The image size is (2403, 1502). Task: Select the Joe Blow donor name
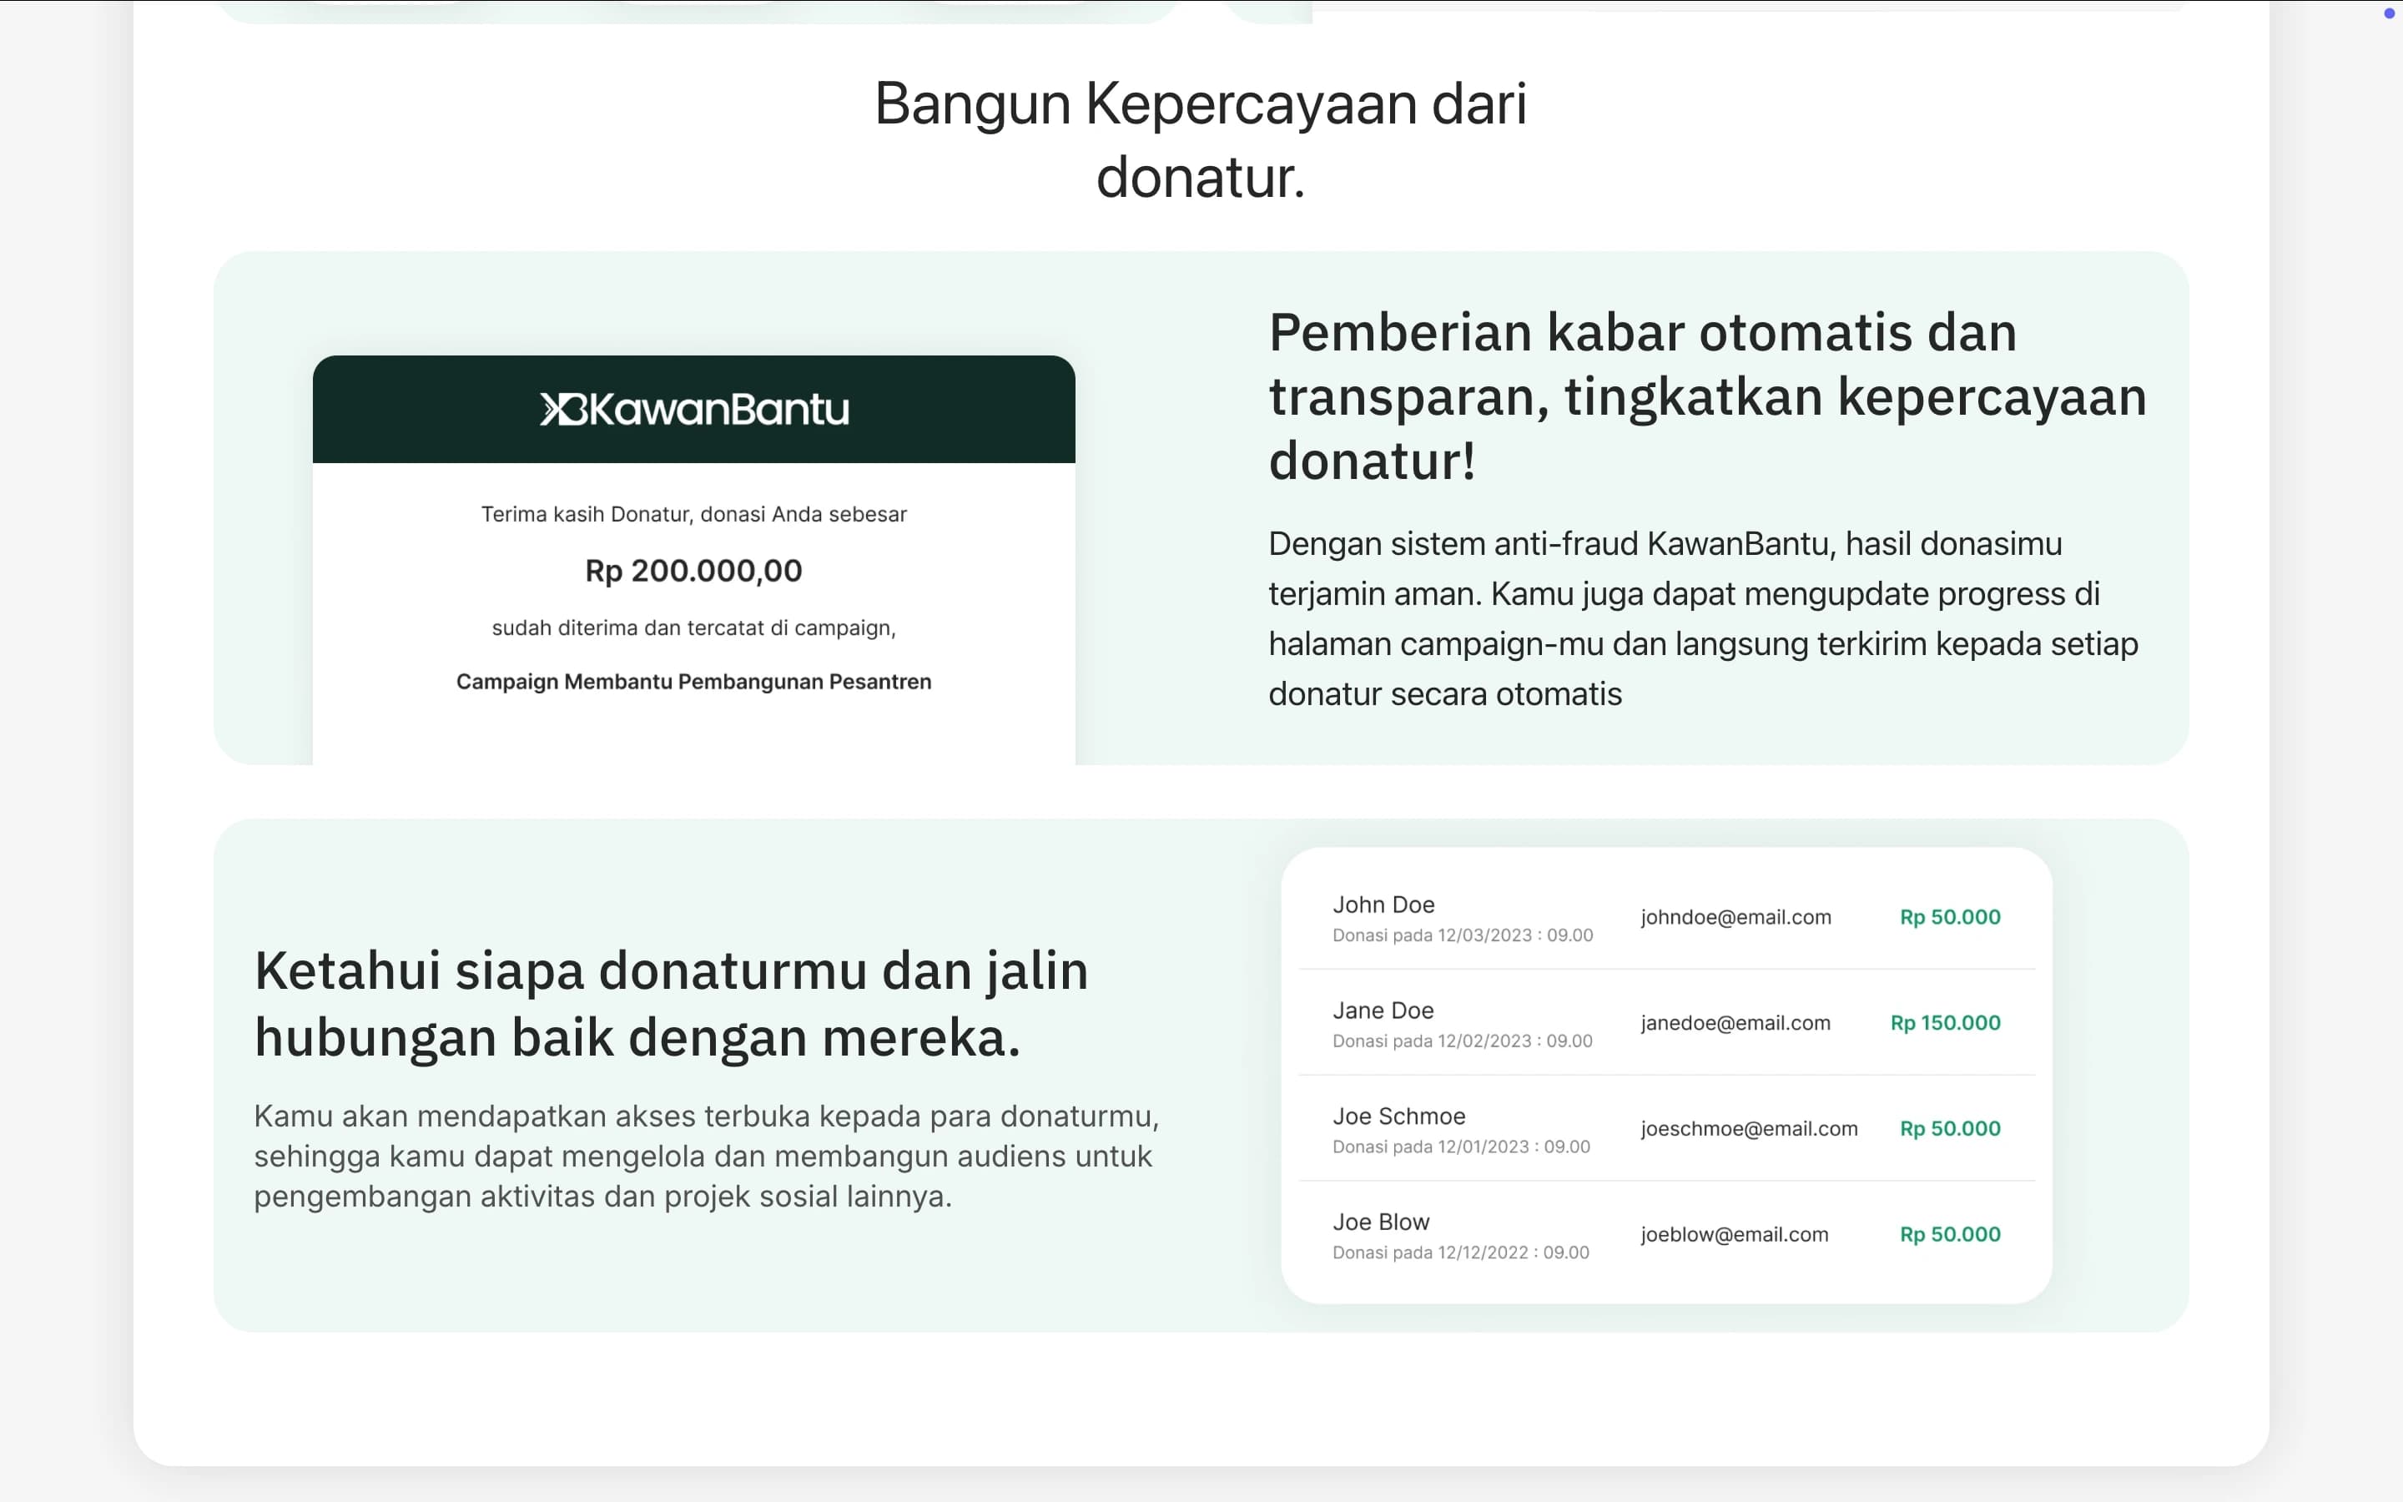tap(1381, 1222)
